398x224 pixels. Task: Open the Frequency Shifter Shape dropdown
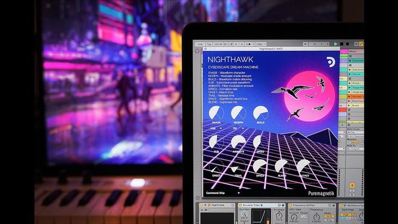click(x=304, y=217)
